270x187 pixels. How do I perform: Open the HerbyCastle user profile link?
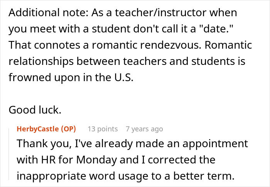pos(39,129)
